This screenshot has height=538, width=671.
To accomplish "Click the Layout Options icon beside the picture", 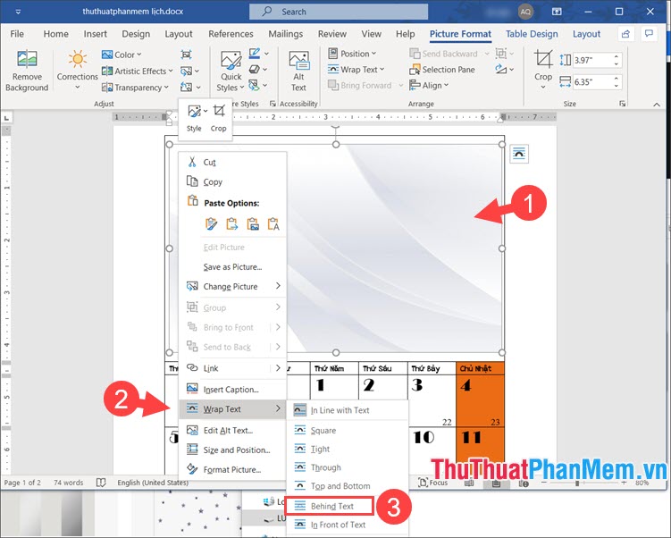I will coord(519,154).
